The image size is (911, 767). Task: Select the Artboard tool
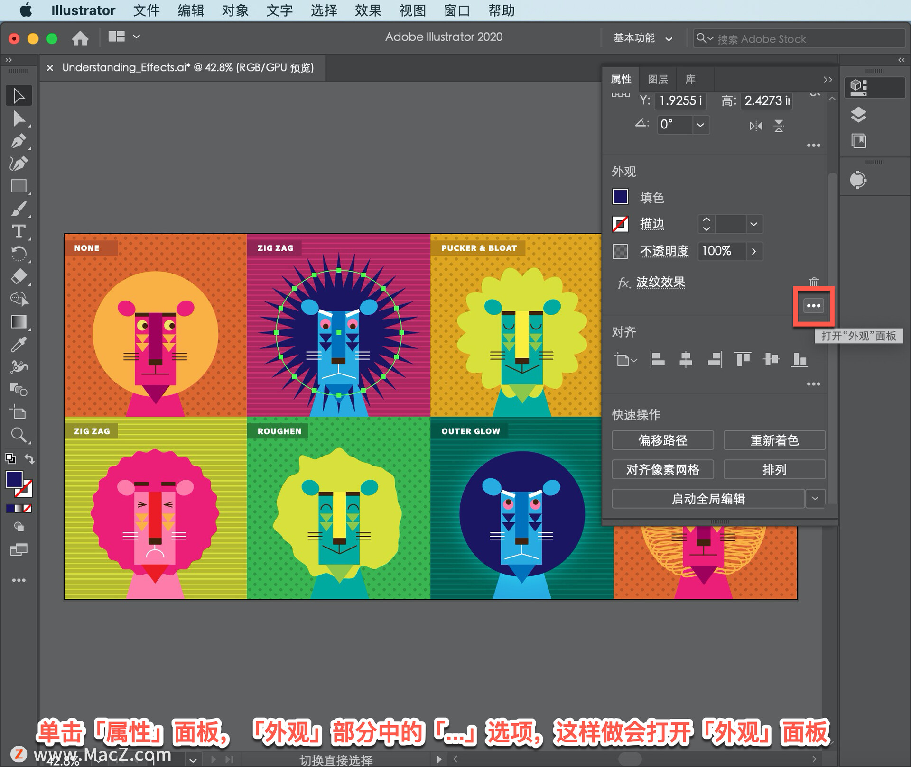(19, 412)
